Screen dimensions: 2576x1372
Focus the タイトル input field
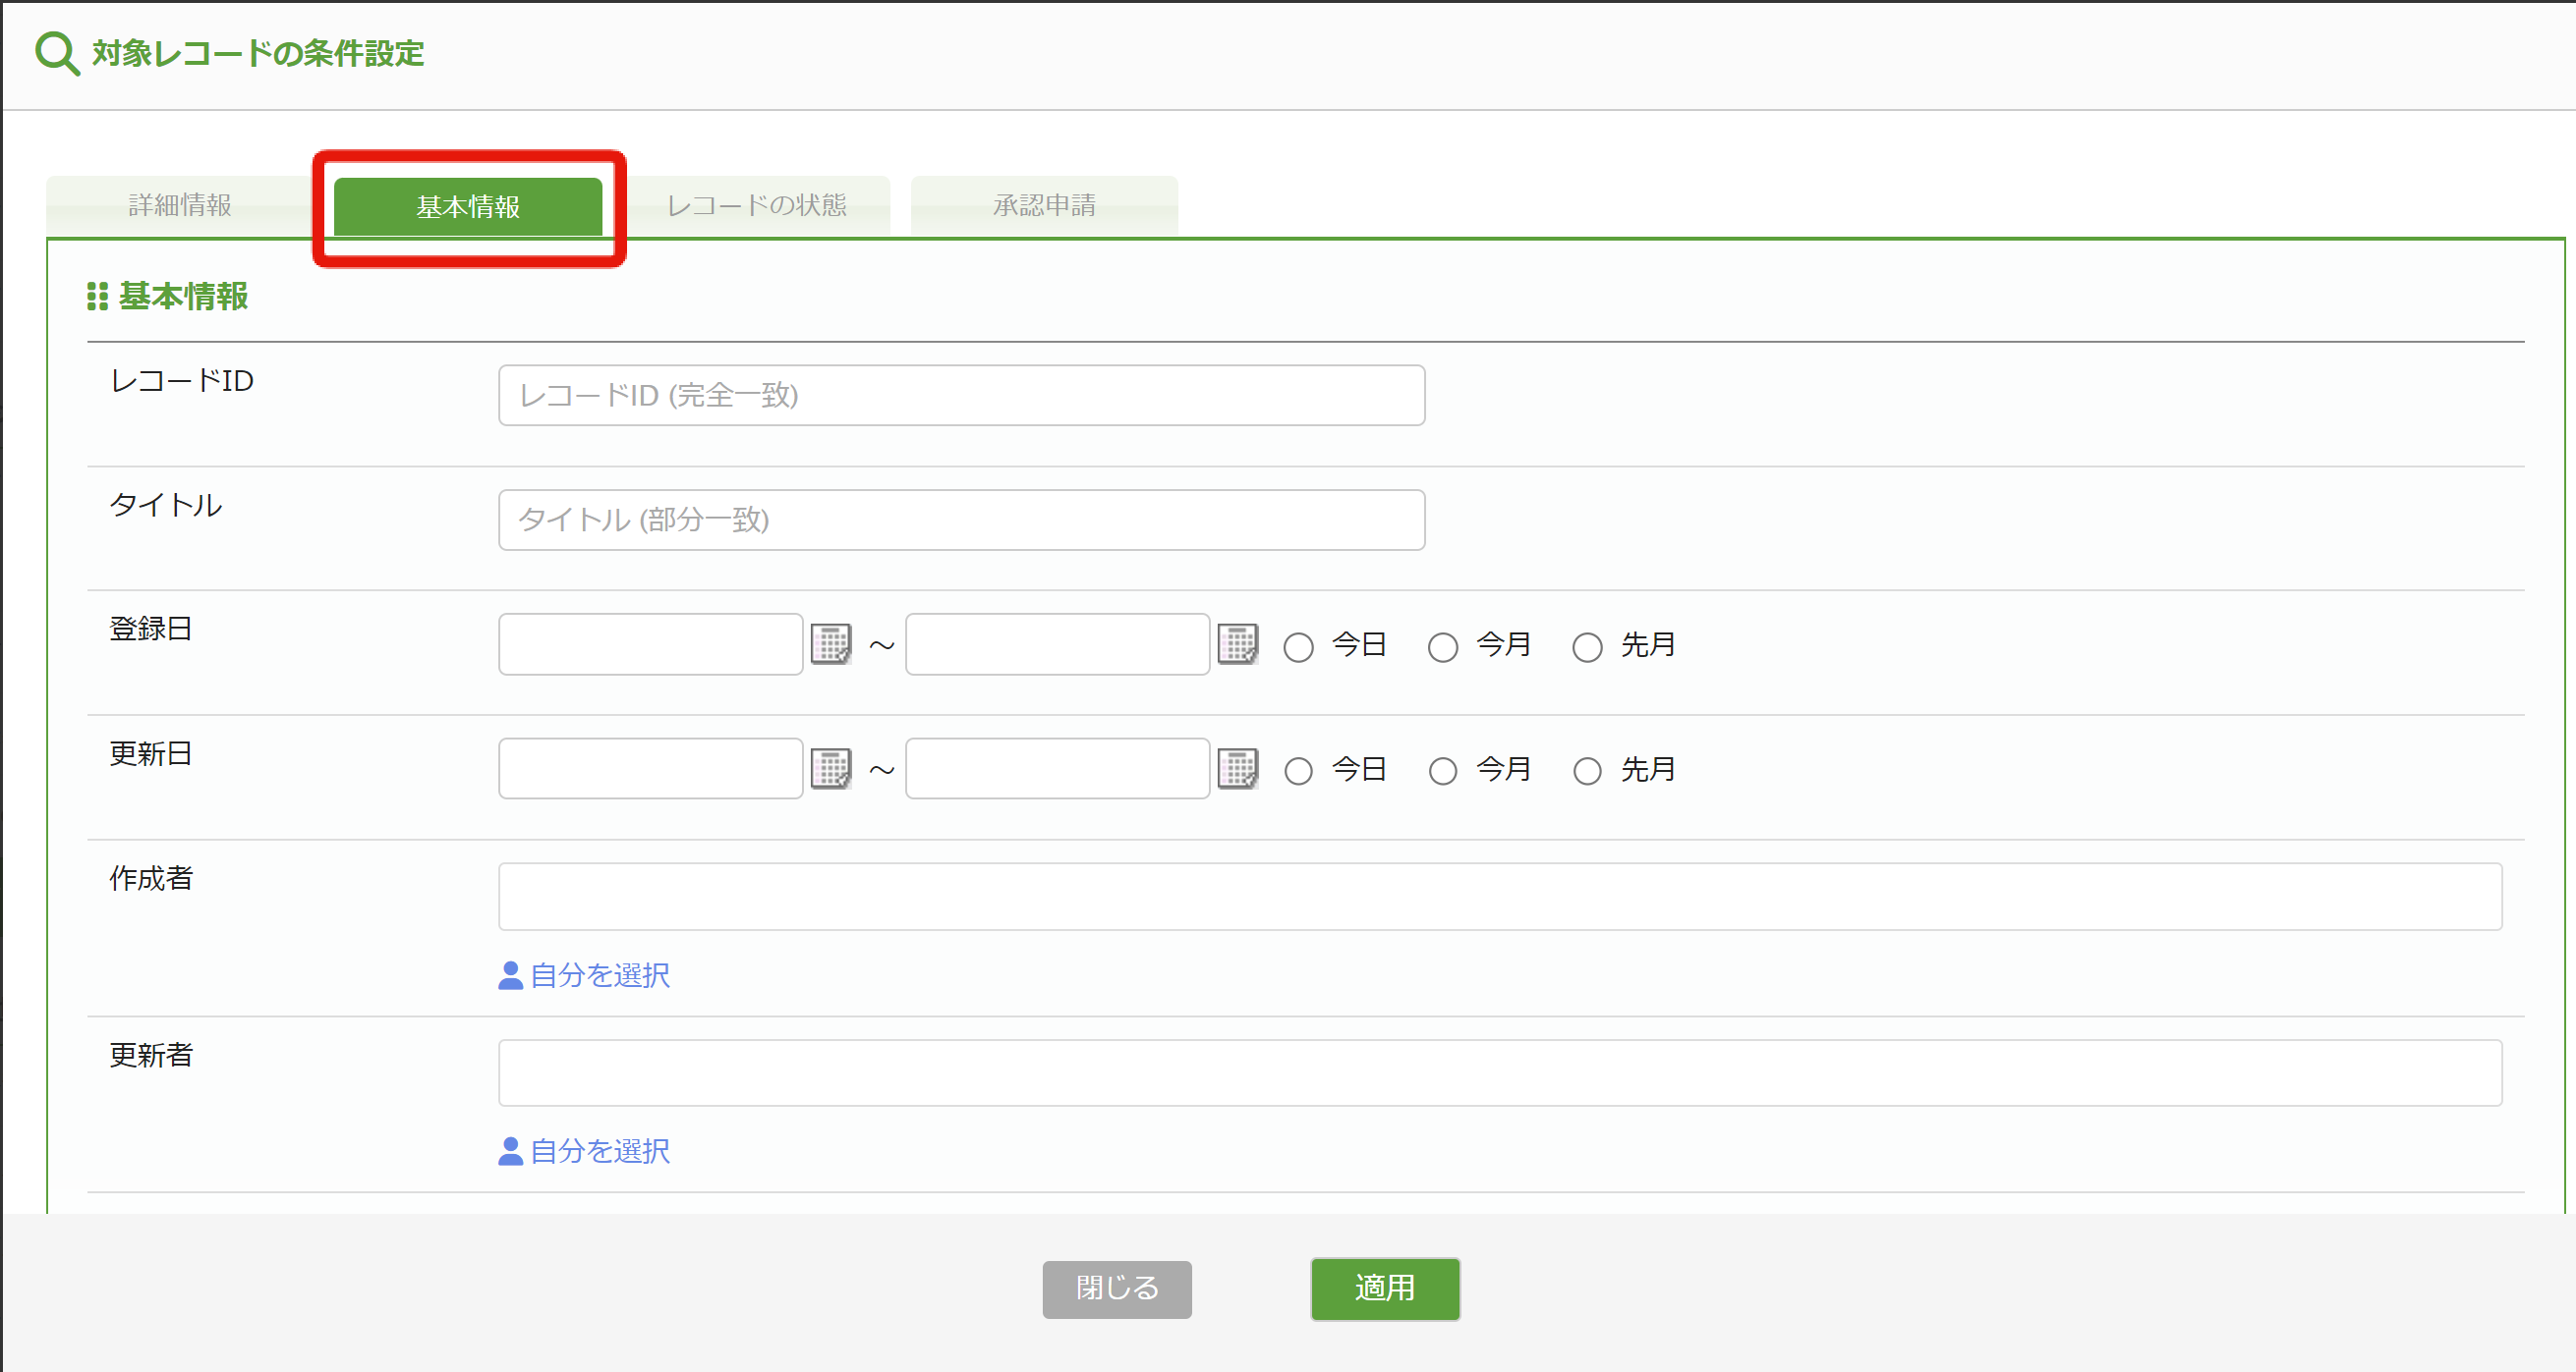click(x=961, y=520)
